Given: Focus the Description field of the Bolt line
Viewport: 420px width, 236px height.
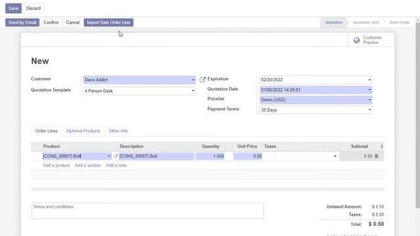Looking at the screenshot, I should (156, 156).
